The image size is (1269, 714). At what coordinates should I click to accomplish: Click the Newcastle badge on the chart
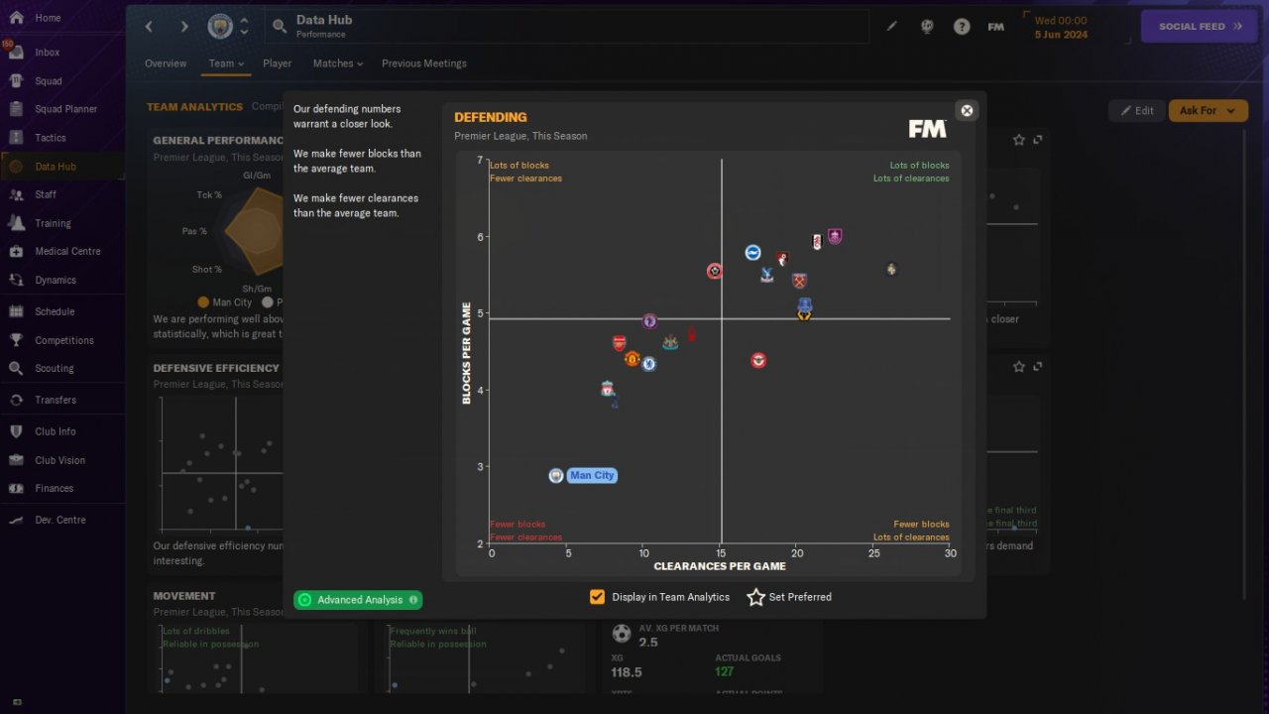pyautogui.click(x=670, y=342)
